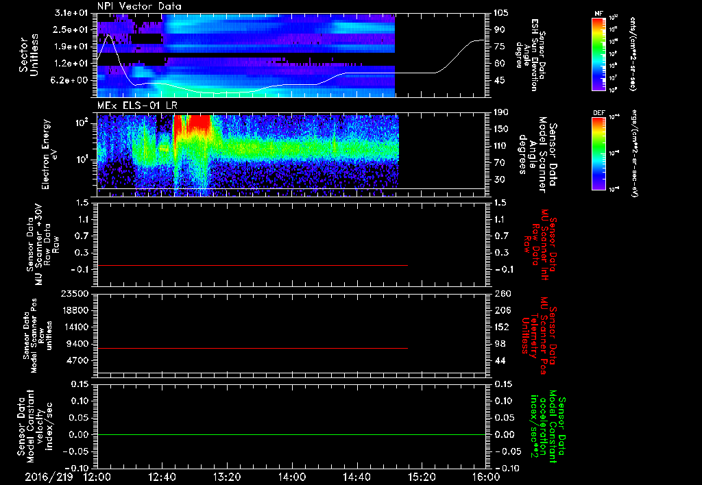Image resolution: width=702 pixels, height=485 pixels.
Task: Click the 'NF' color bar label
Action: coord(598,14)
